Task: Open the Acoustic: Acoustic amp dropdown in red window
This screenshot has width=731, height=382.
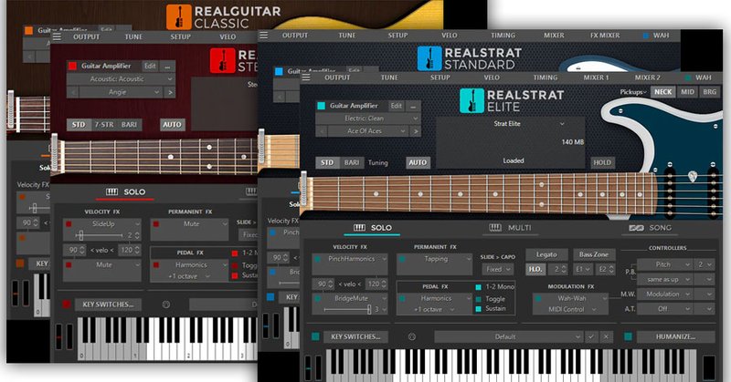Action: click(122, 79)
